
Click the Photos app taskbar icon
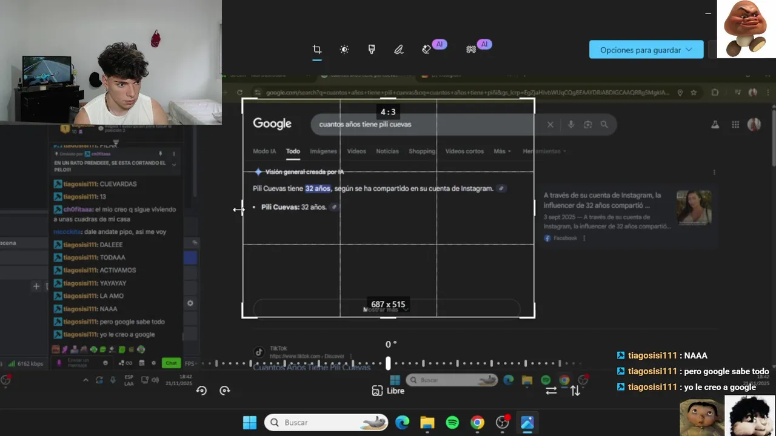527,423
